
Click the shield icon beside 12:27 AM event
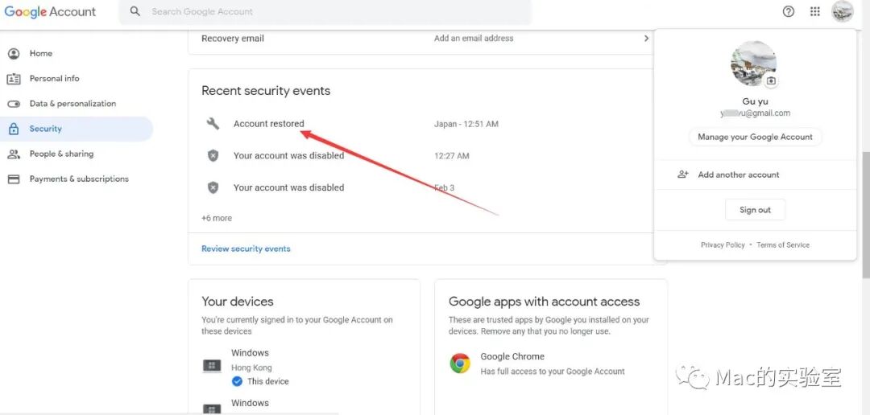click(x=213, y=156)
